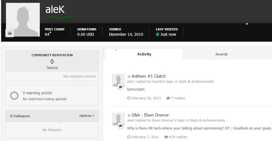Switch to the Awards tab
Viewport: 272px width, 141px height.
pyautogui.click(x=221, y=54)
